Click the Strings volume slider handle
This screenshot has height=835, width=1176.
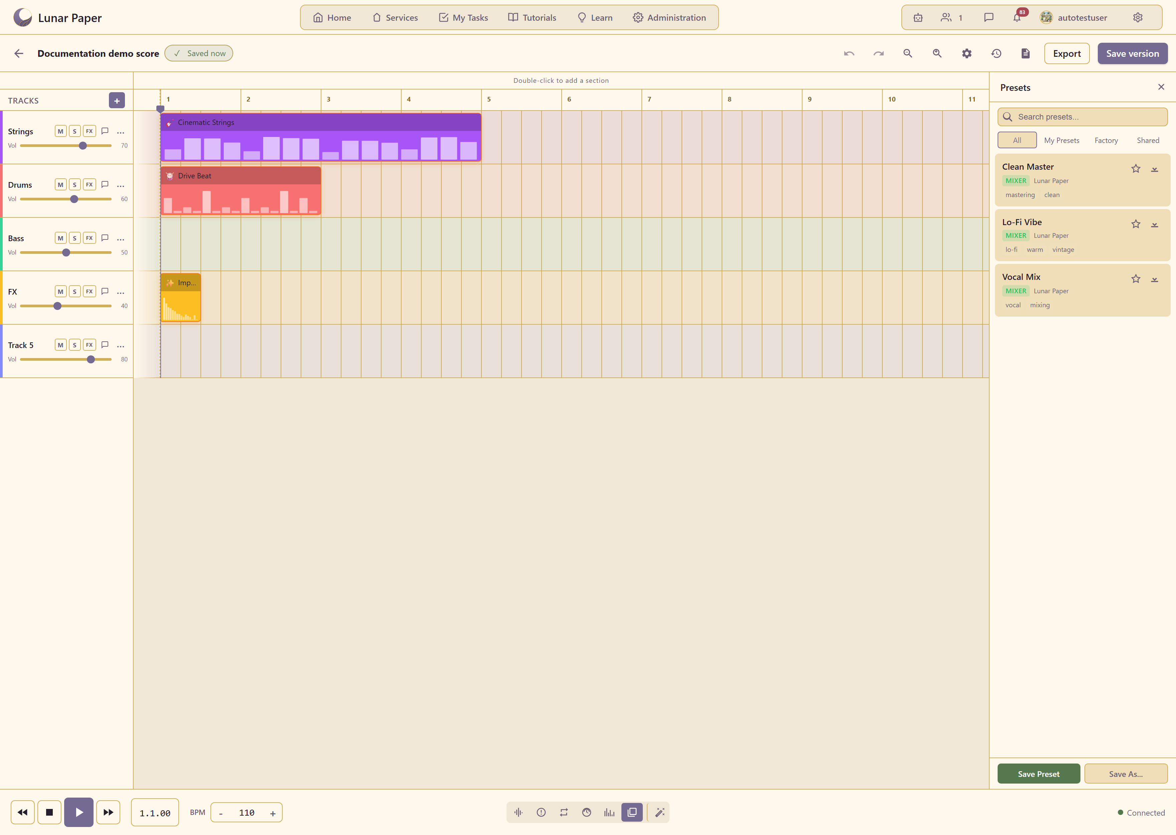click(83, 146)
